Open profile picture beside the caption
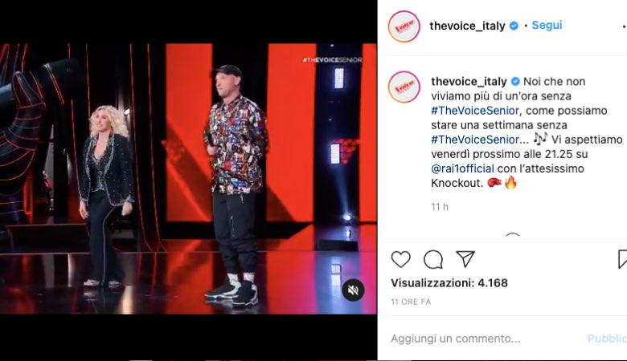Screen dimensions: 627x361 404,87
